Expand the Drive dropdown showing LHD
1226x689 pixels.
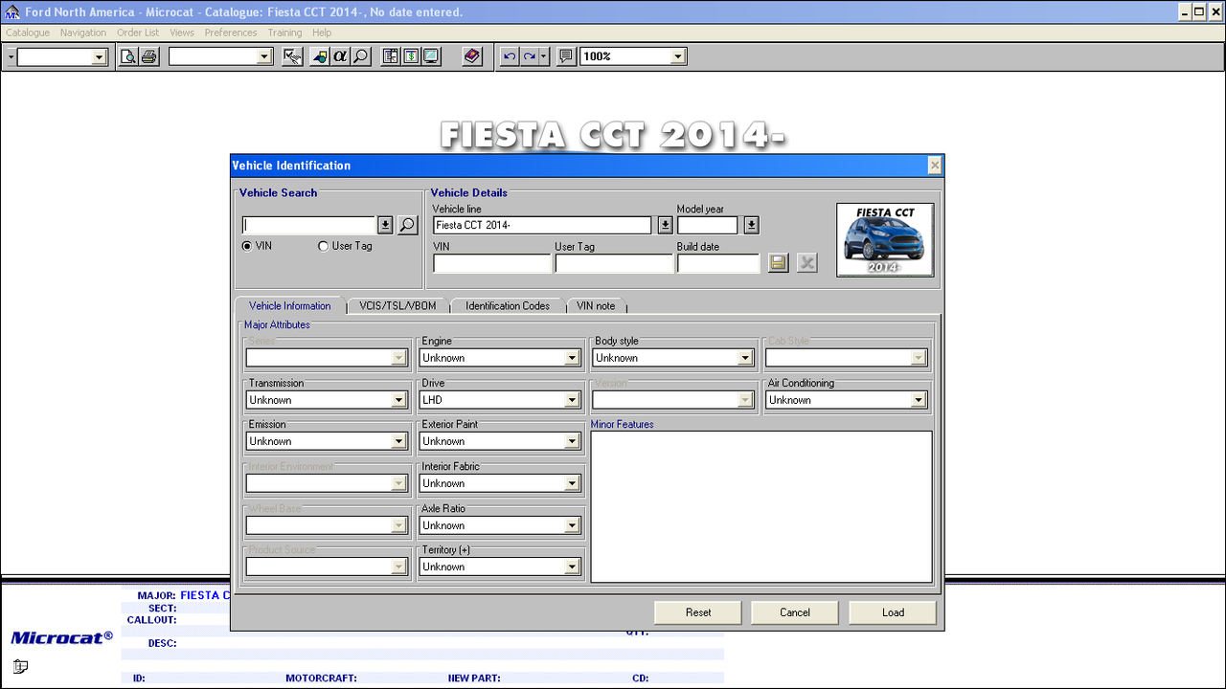[572, 400]
